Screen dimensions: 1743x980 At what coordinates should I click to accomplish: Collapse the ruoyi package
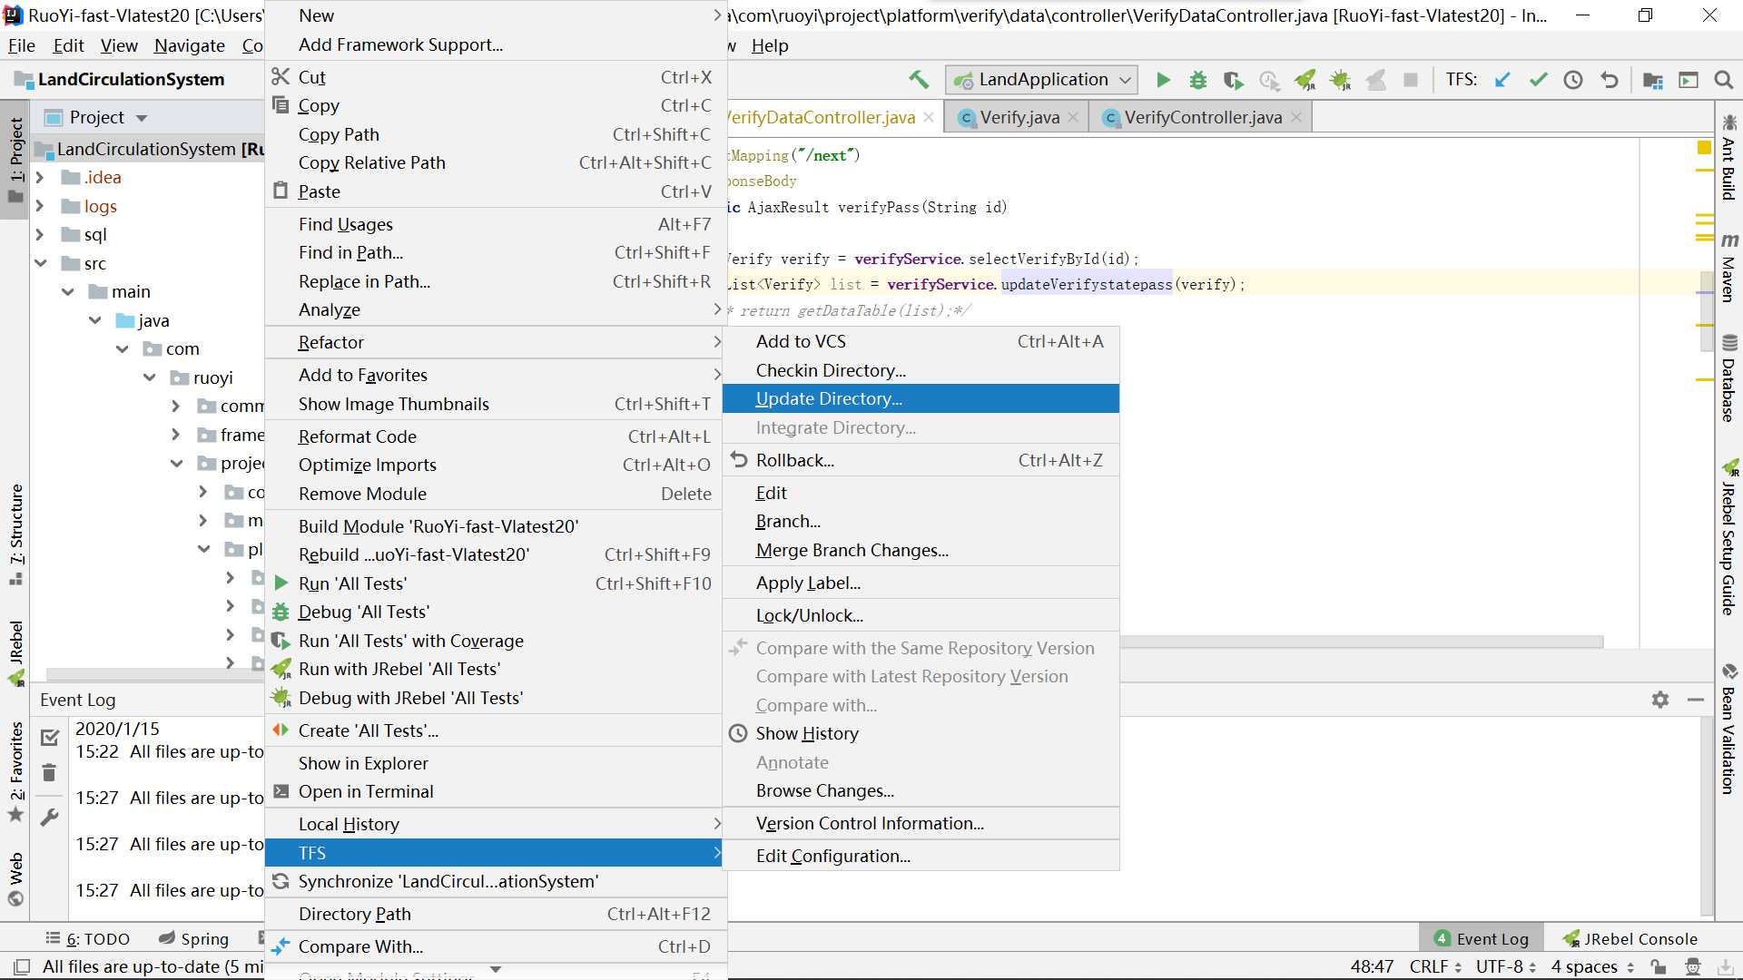tap(149, 377)
